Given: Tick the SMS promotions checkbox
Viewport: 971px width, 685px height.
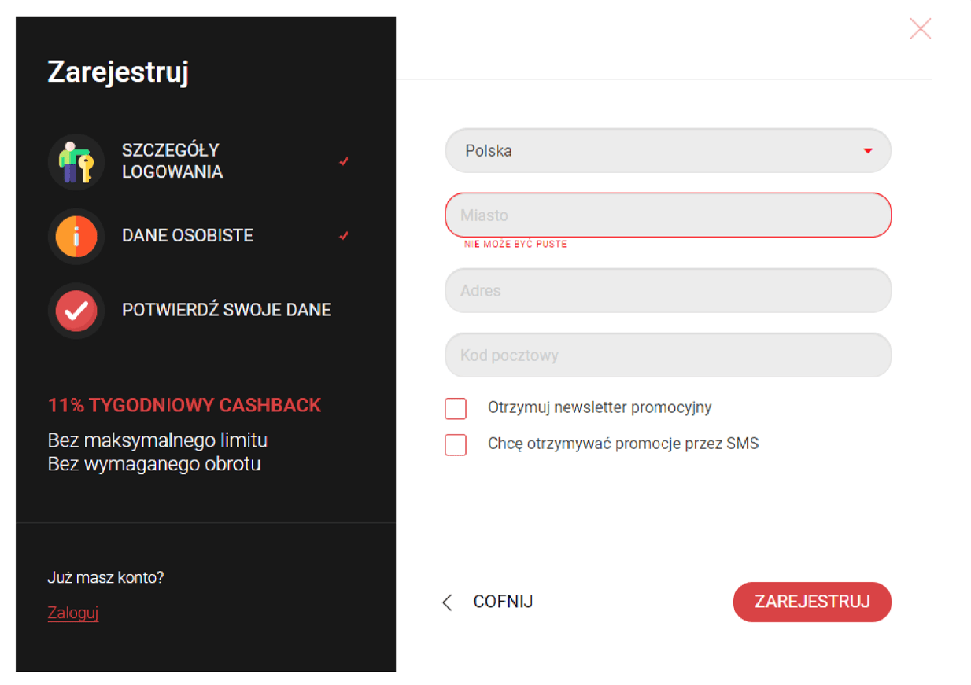Looking at the screenshot, I should click(x=456, y=444).
